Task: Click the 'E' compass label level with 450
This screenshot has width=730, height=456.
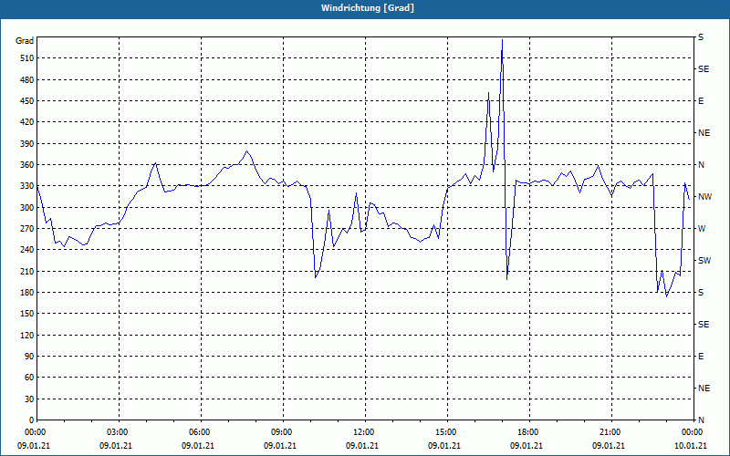Action: tap(701, 101)
